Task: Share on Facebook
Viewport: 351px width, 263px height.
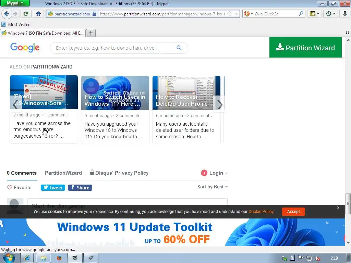Action: coord(80,188)
